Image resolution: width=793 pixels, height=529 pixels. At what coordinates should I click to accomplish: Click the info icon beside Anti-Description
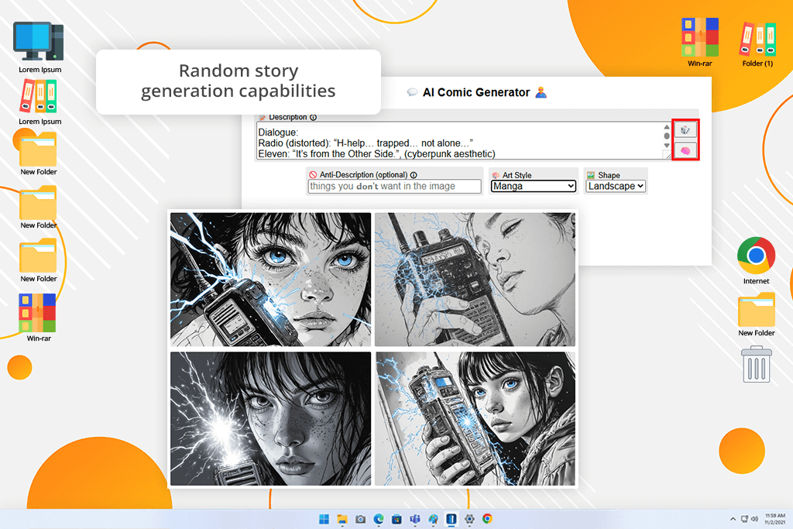tap(414, 175)
